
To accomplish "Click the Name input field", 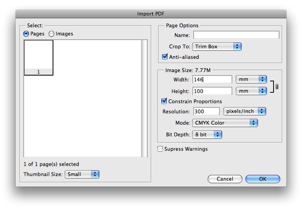I will [x=236, y=35].
